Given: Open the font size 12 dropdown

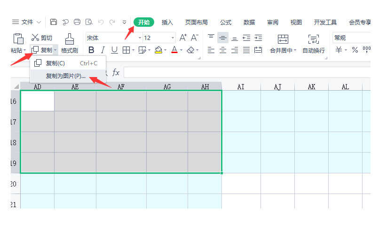Looking at the screenshot, I should pos(173,38).
